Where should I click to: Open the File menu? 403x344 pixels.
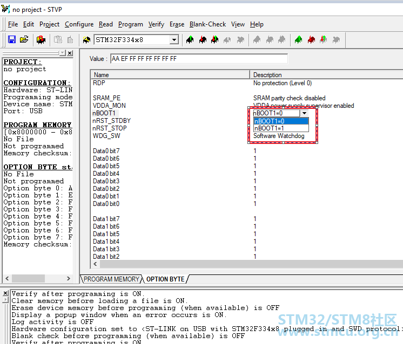(13, 24)
